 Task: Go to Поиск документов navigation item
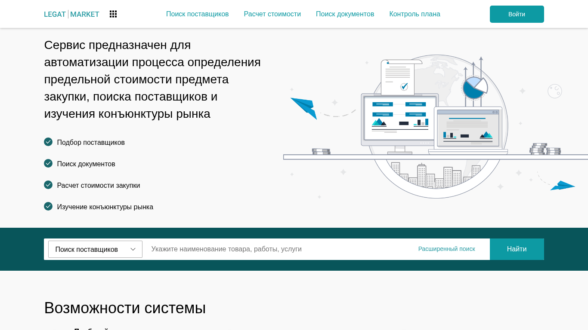point(345,14)
